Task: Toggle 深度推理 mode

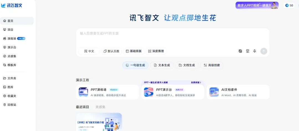Action: coord(156,51)
